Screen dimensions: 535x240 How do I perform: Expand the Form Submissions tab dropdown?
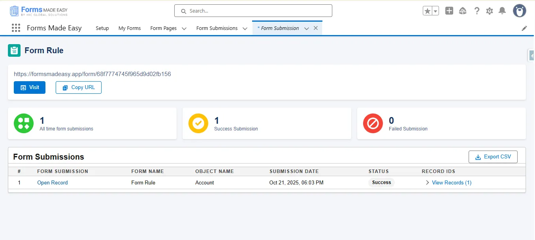[x=245, y=28]
